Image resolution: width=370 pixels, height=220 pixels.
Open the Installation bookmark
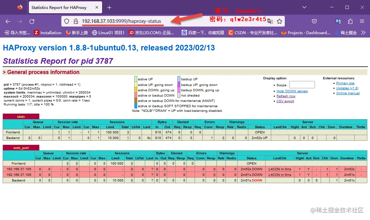(x=48, y=33)
